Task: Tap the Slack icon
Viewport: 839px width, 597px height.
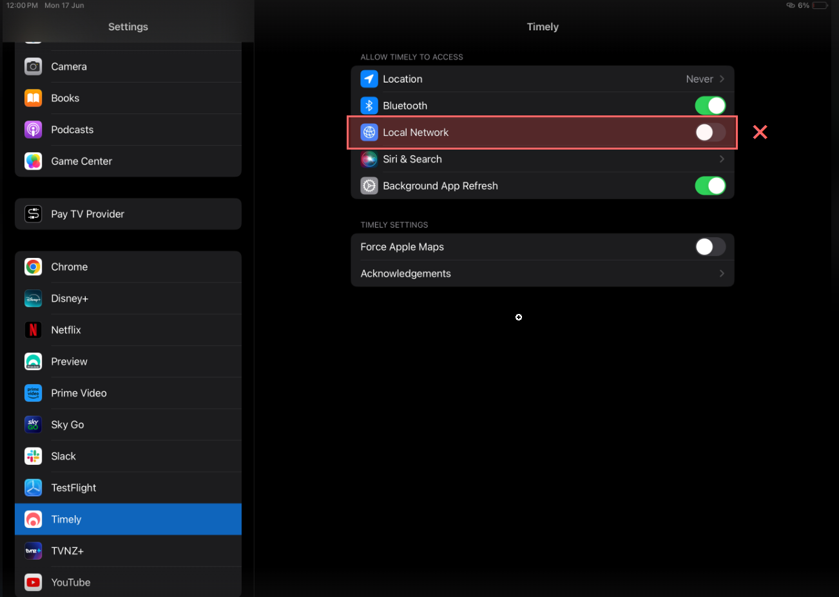Action: coord(34,456)
